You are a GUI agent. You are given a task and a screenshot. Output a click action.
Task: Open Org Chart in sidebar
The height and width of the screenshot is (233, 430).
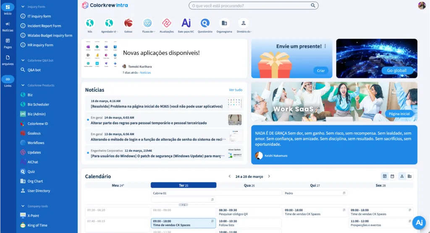click(35, 181)
